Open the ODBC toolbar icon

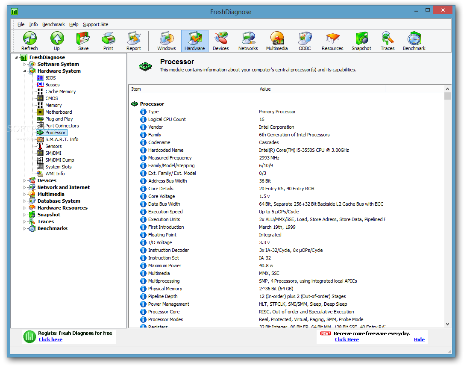(x=305, y=41)
